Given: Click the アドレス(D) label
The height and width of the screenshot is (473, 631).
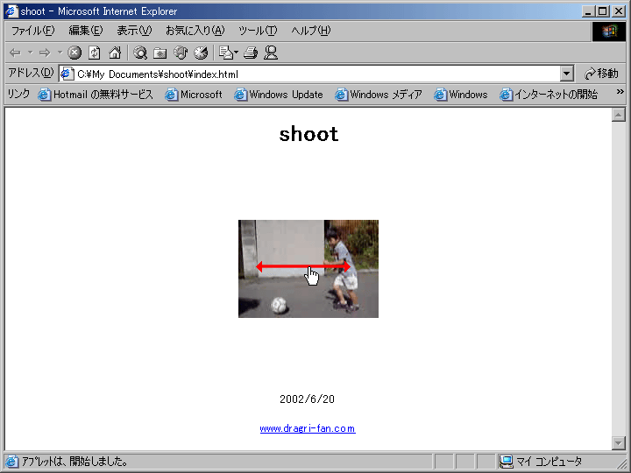Looking at the screenshot, I should point(31,73).
